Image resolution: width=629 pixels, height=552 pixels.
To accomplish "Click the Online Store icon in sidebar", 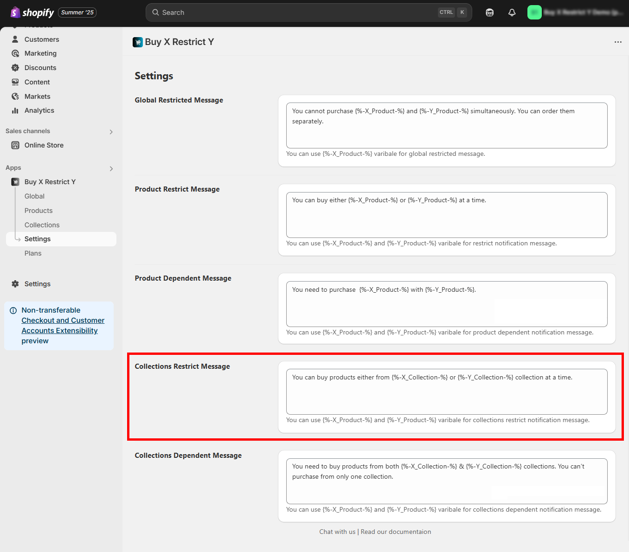I will [x=15, y=145].
